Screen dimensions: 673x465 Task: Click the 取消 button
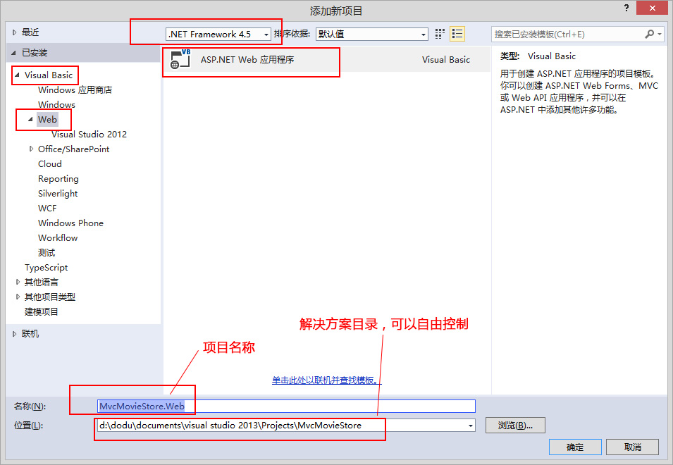click(633, 447)
